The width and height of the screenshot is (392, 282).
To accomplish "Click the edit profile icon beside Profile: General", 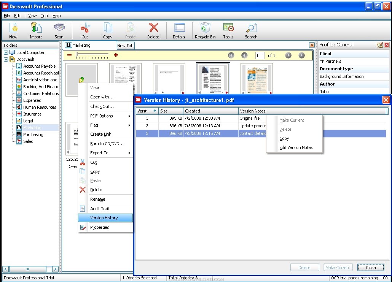I will (x=380, y=45).
